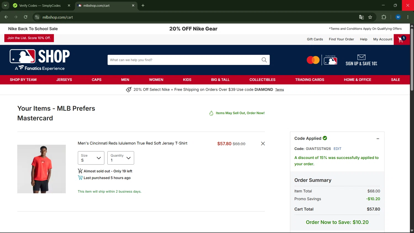Click the 20% OFF Nike Gear banner
The width and height of the screenshot is (414, 233).
pos(193,29)
